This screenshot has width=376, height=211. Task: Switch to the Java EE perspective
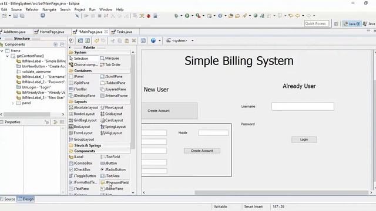point(352,23)
